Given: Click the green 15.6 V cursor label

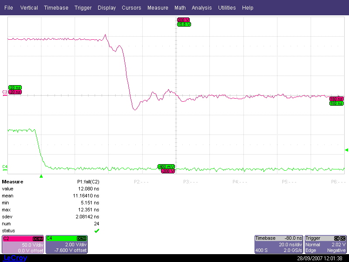Looking at the screenshot, I should [x=184, y=24].
